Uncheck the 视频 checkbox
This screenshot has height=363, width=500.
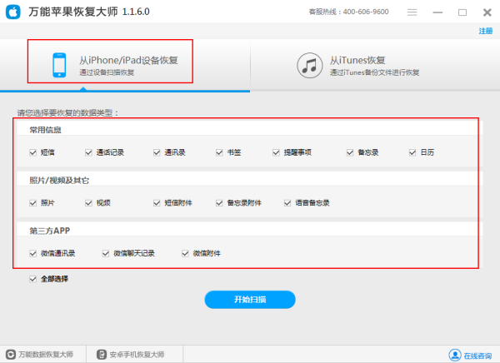(88, 202)
